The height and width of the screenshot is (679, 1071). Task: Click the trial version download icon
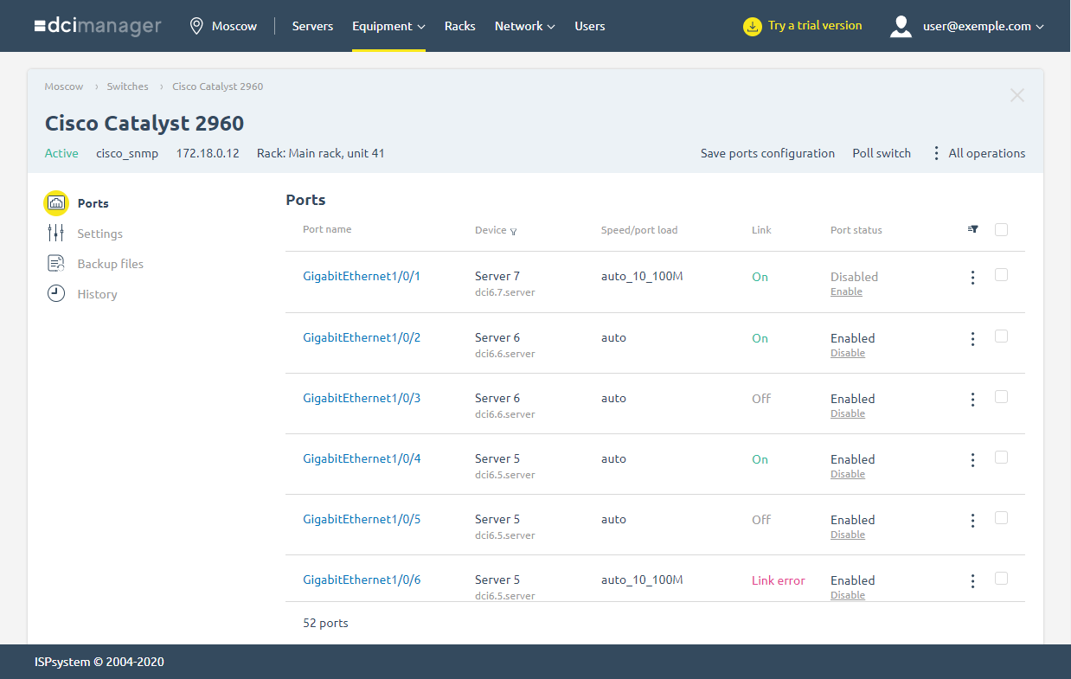tap(753, 26)
